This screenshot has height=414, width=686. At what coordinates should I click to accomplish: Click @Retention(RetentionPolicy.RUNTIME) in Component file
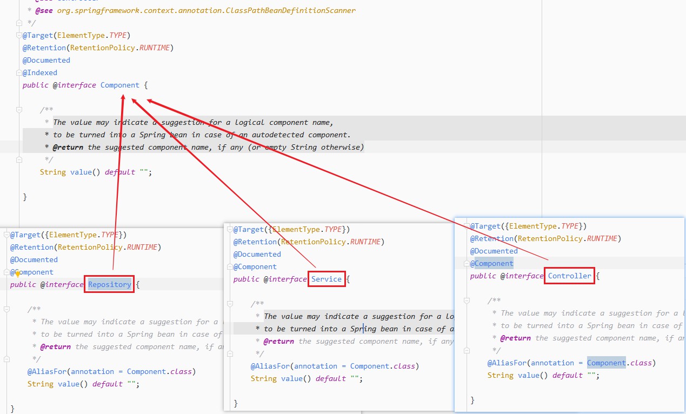98,48
